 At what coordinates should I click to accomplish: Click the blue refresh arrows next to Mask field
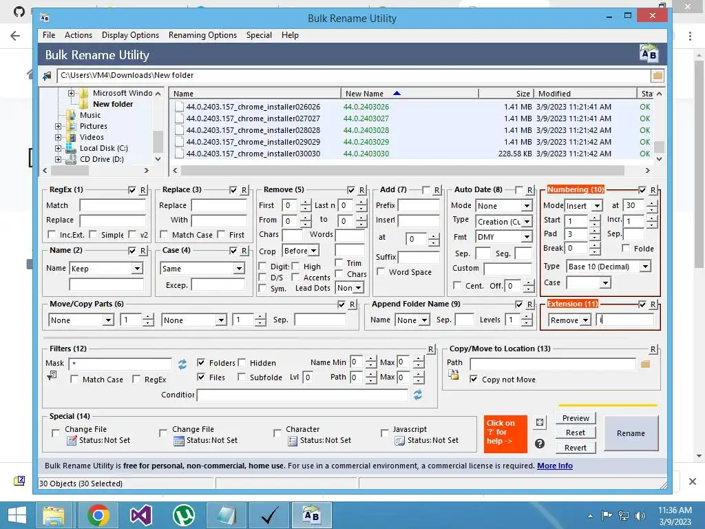[x=182, y=364]
